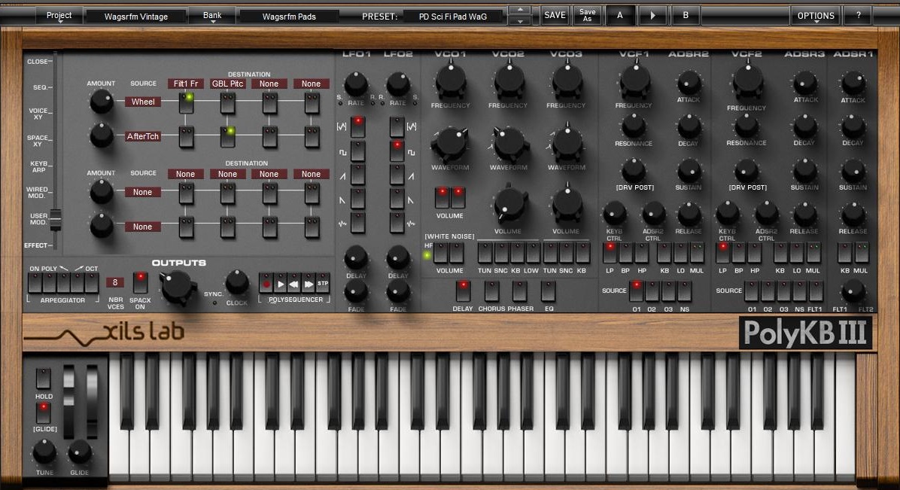Viewport: 900px width, 490px height.
Task: Click the ADSR2 attack knob
Action: [x=689, y=84]
